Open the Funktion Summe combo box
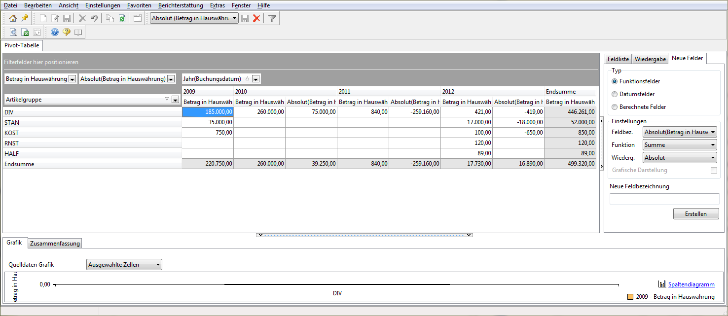 (x=680, y=145)
